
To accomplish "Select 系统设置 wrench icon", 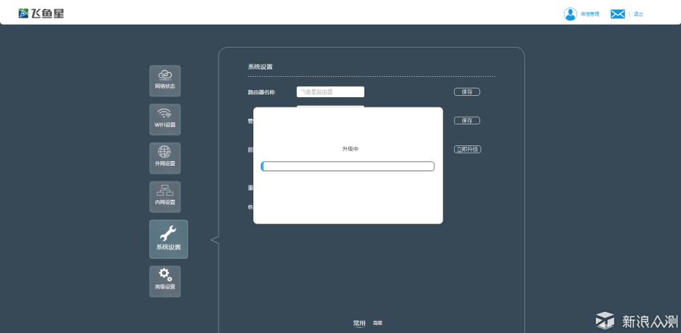I will 168,239.
